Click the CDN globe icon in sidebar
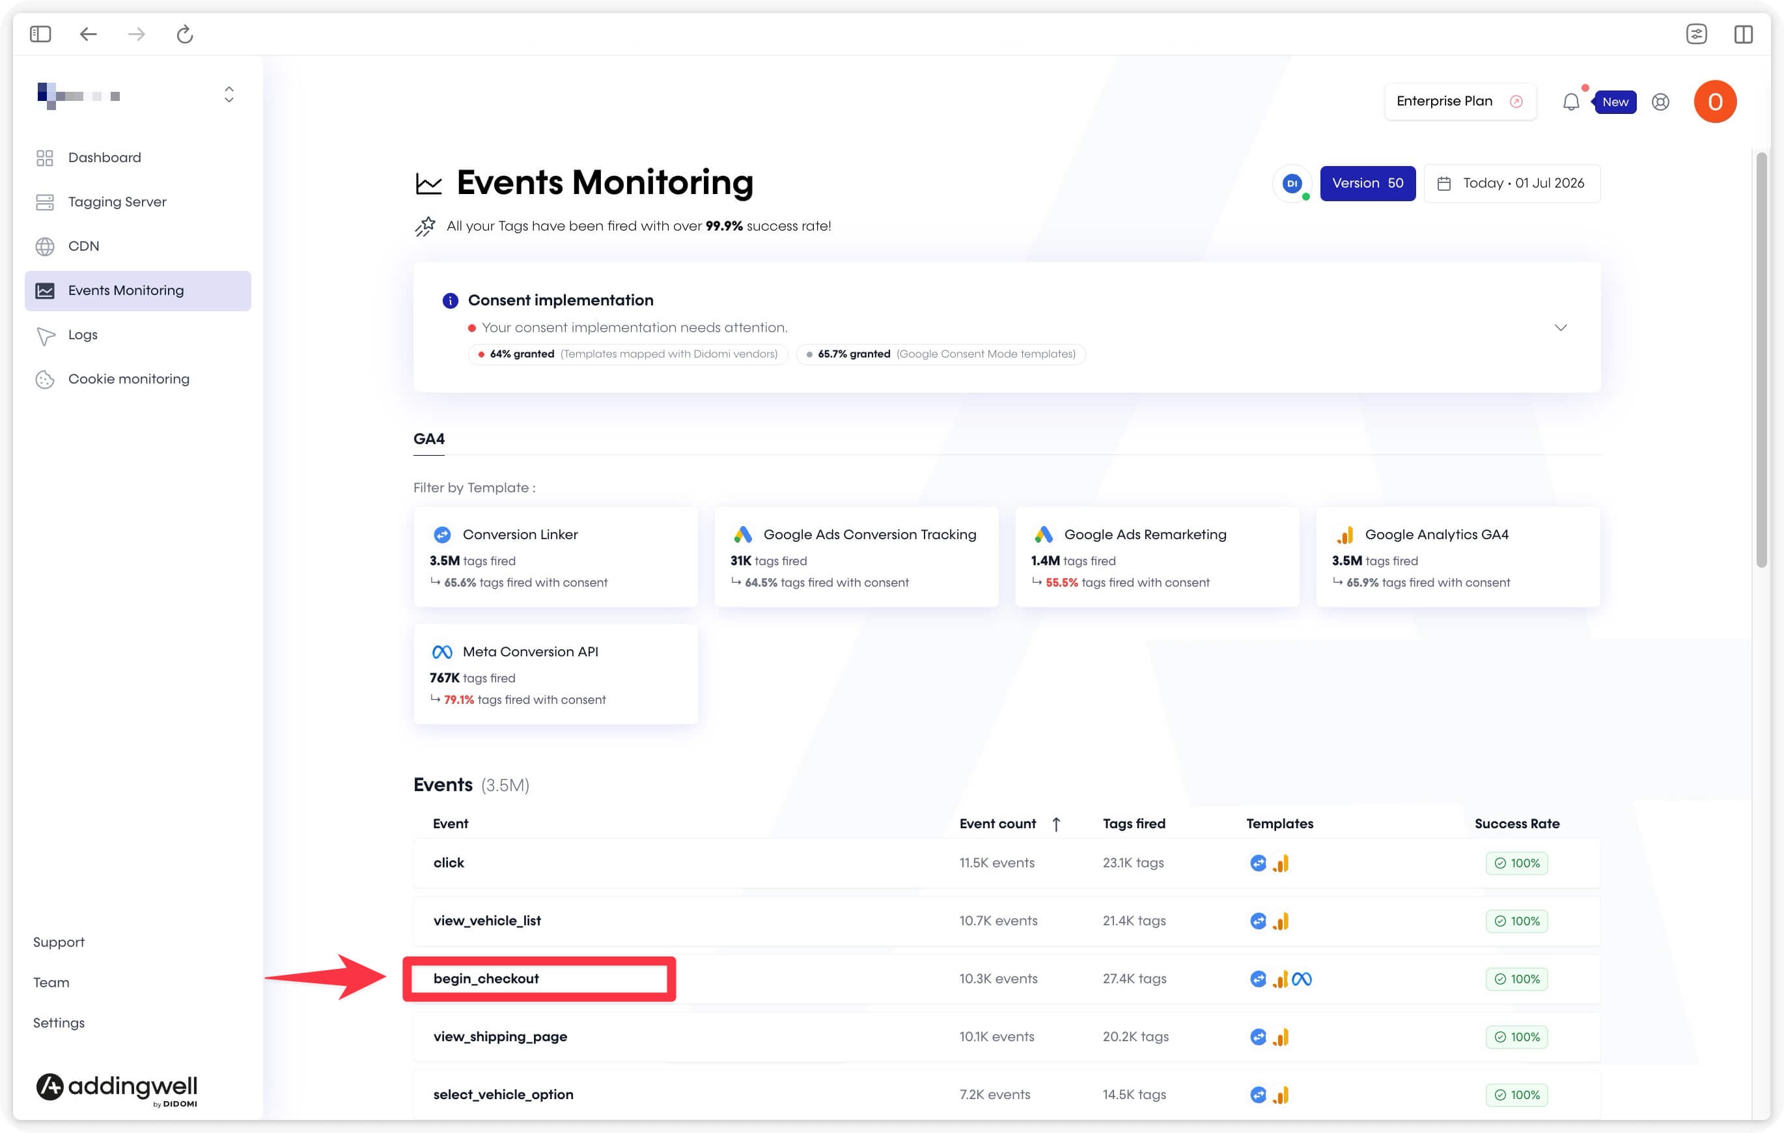The height and width of the screenshot is (1133, 1784). click(x=45, y=246)
